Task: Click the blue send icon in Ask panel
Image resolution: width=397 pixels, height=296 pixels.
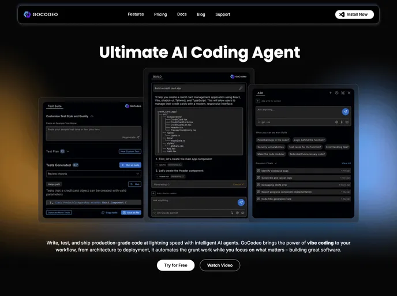Action: [345, 112]
